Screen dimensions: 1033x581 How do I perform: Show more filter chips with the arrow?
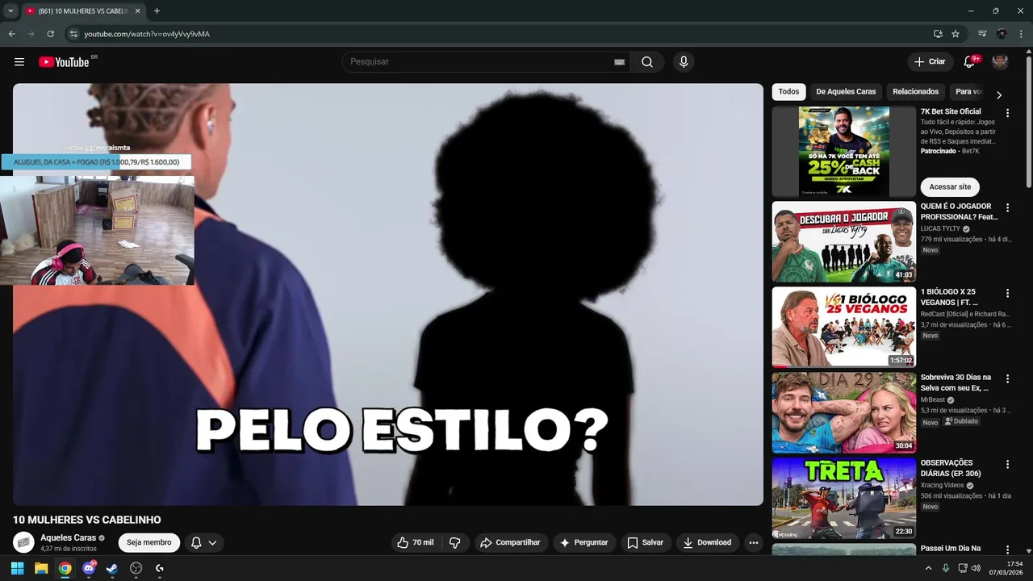[999, 95]
